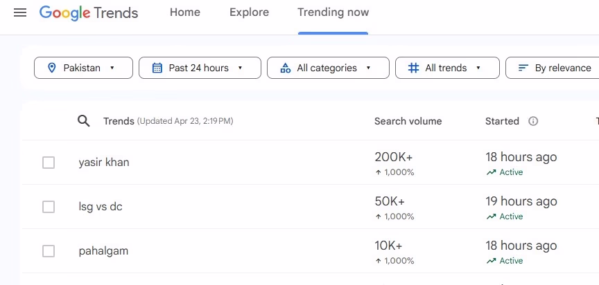Expand the Pakistan dropdown arrow
The image size is (599, 285).
(x=112, y=68)
